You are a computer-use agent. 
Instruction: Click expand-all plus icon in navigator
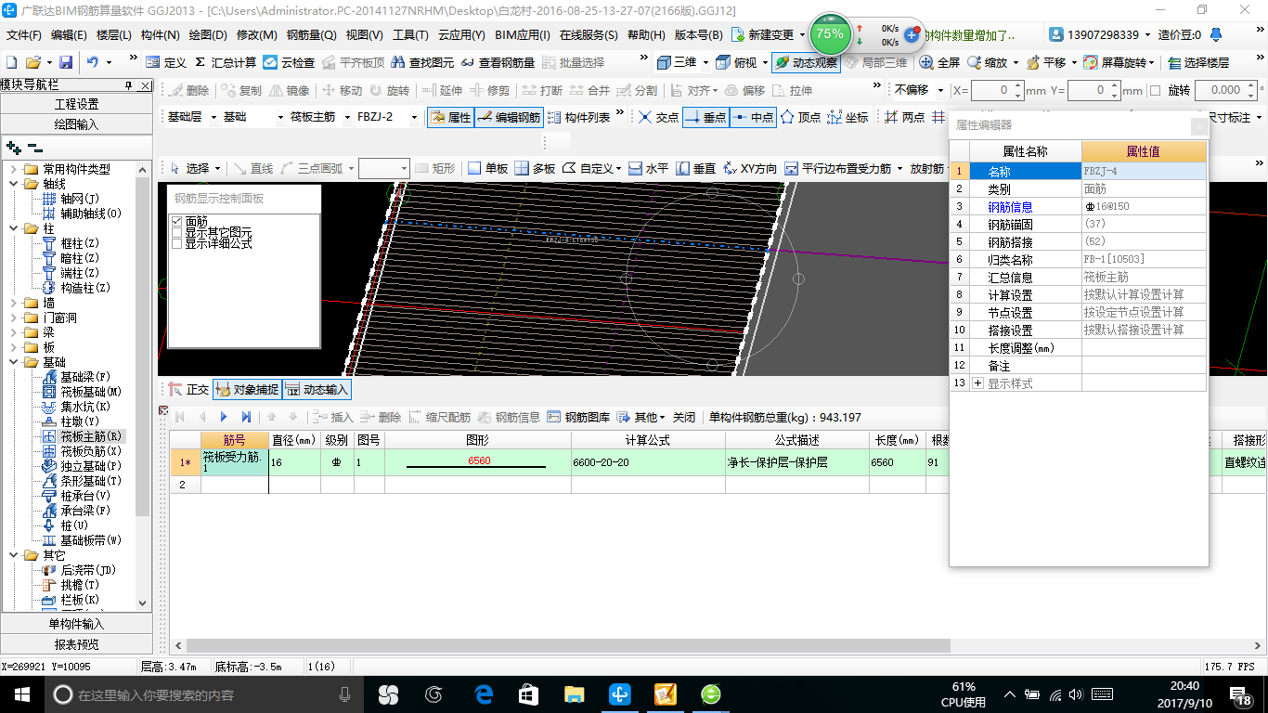(x=13, y=148)
